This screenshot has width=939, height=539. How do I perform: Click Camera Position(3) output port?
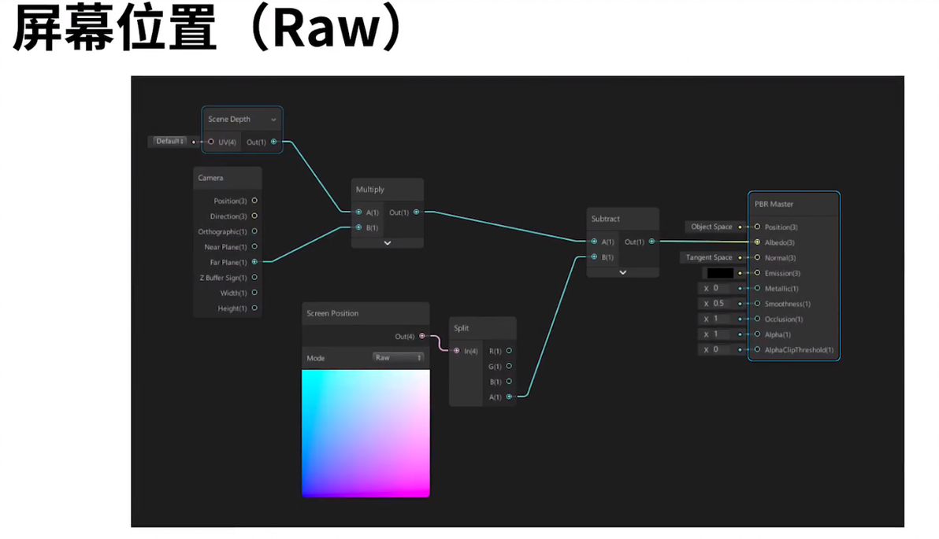coord(254,201)
